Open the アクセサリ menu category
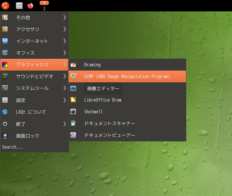This screenshot has width=232, height=196. [34, 29]
